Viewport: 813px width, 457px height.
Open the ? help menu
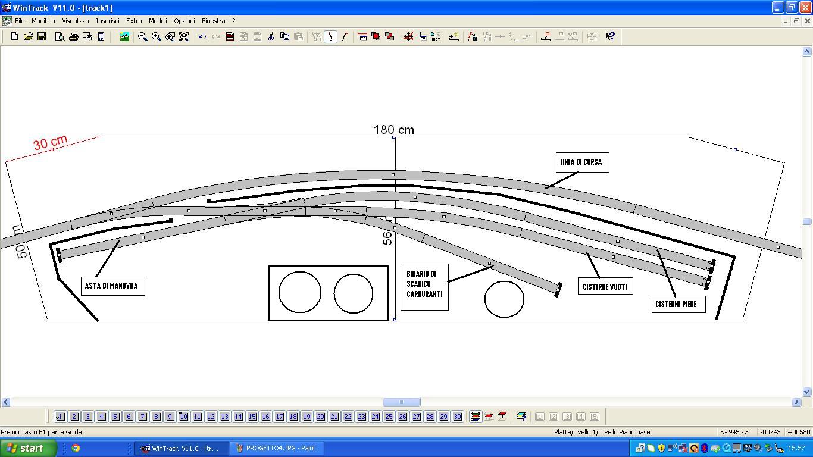tap(233, 21)
